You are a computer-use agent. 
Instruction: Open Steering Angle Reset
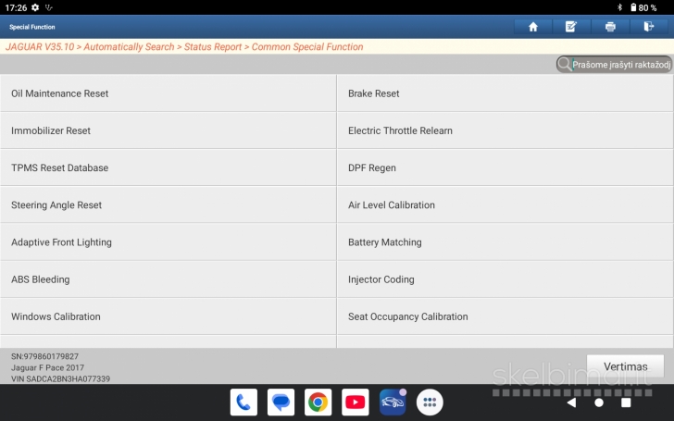point(168,205)
